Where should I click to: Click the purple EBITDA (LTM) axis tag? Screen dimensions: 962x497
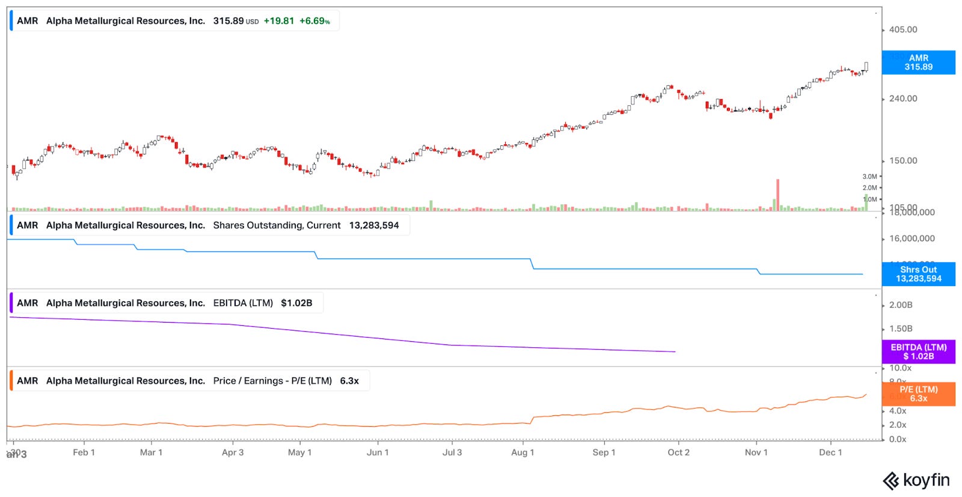pos(918,352)
